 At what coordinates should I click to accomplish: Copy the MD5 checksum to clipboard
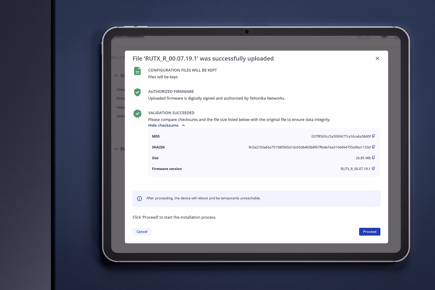tap(374, 136)
